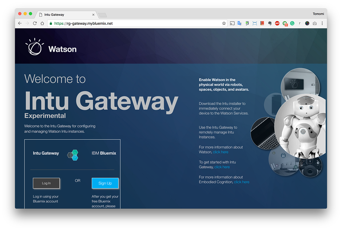Open the Evernote elephant extension
This screenshot has width=342, height=230.
pyautogui.click(x=270, y=23)
